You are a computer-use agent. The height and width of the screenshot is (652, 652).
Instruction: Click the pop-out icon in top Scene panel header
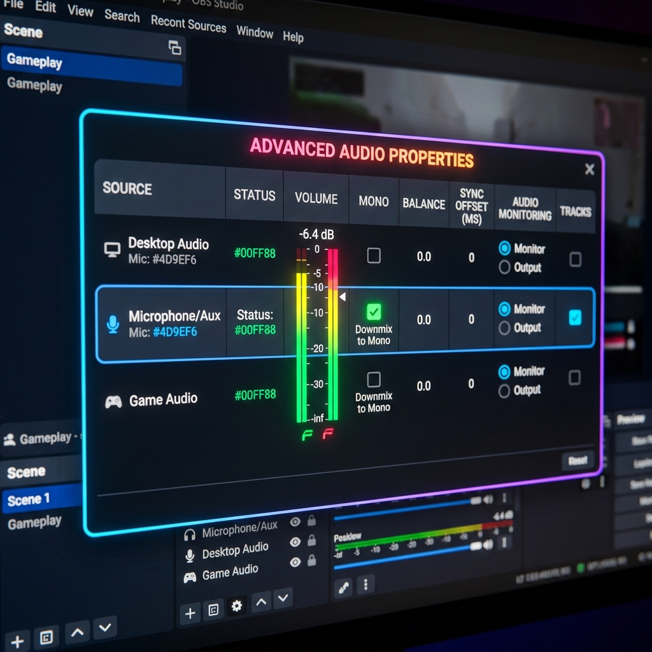(x=174, y=47)
